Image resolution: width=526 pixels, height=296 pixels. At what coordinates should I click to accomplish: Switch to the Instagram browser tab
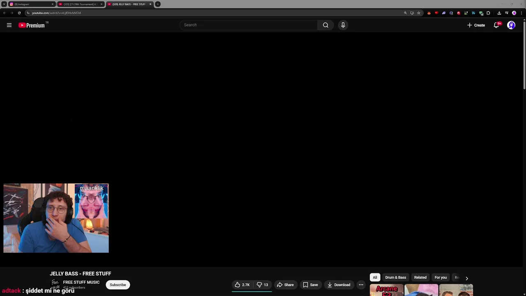[x=31, y=4]
